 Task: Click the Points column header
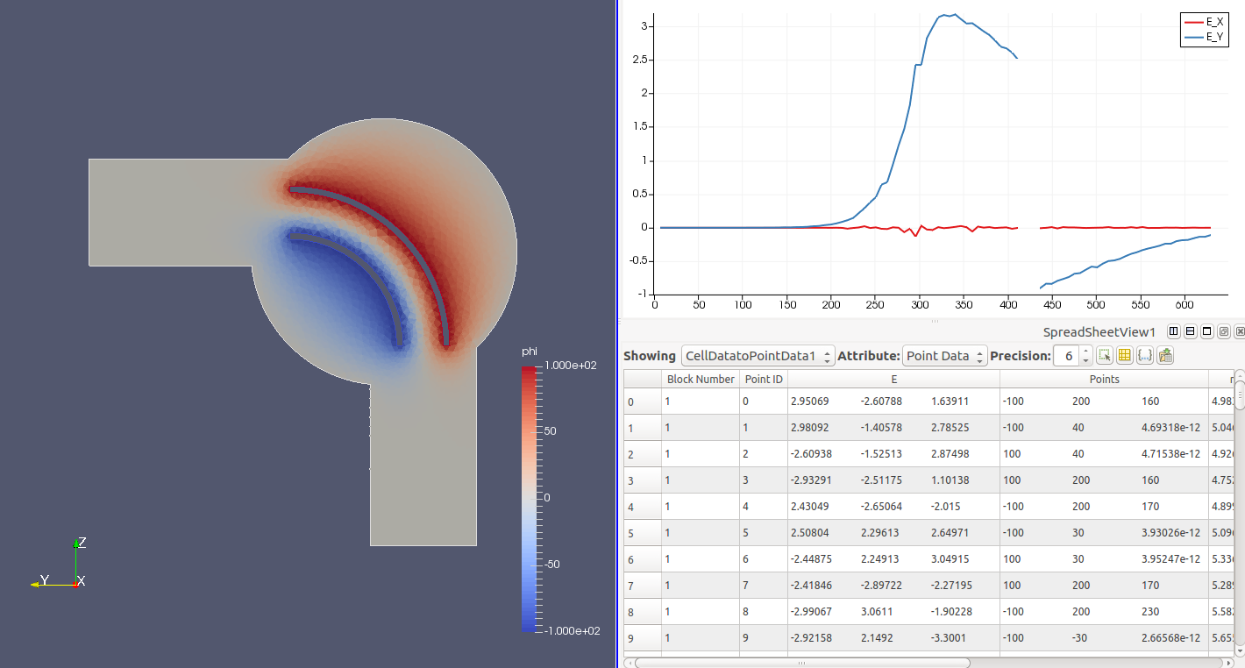click(x=1104, y=379)
